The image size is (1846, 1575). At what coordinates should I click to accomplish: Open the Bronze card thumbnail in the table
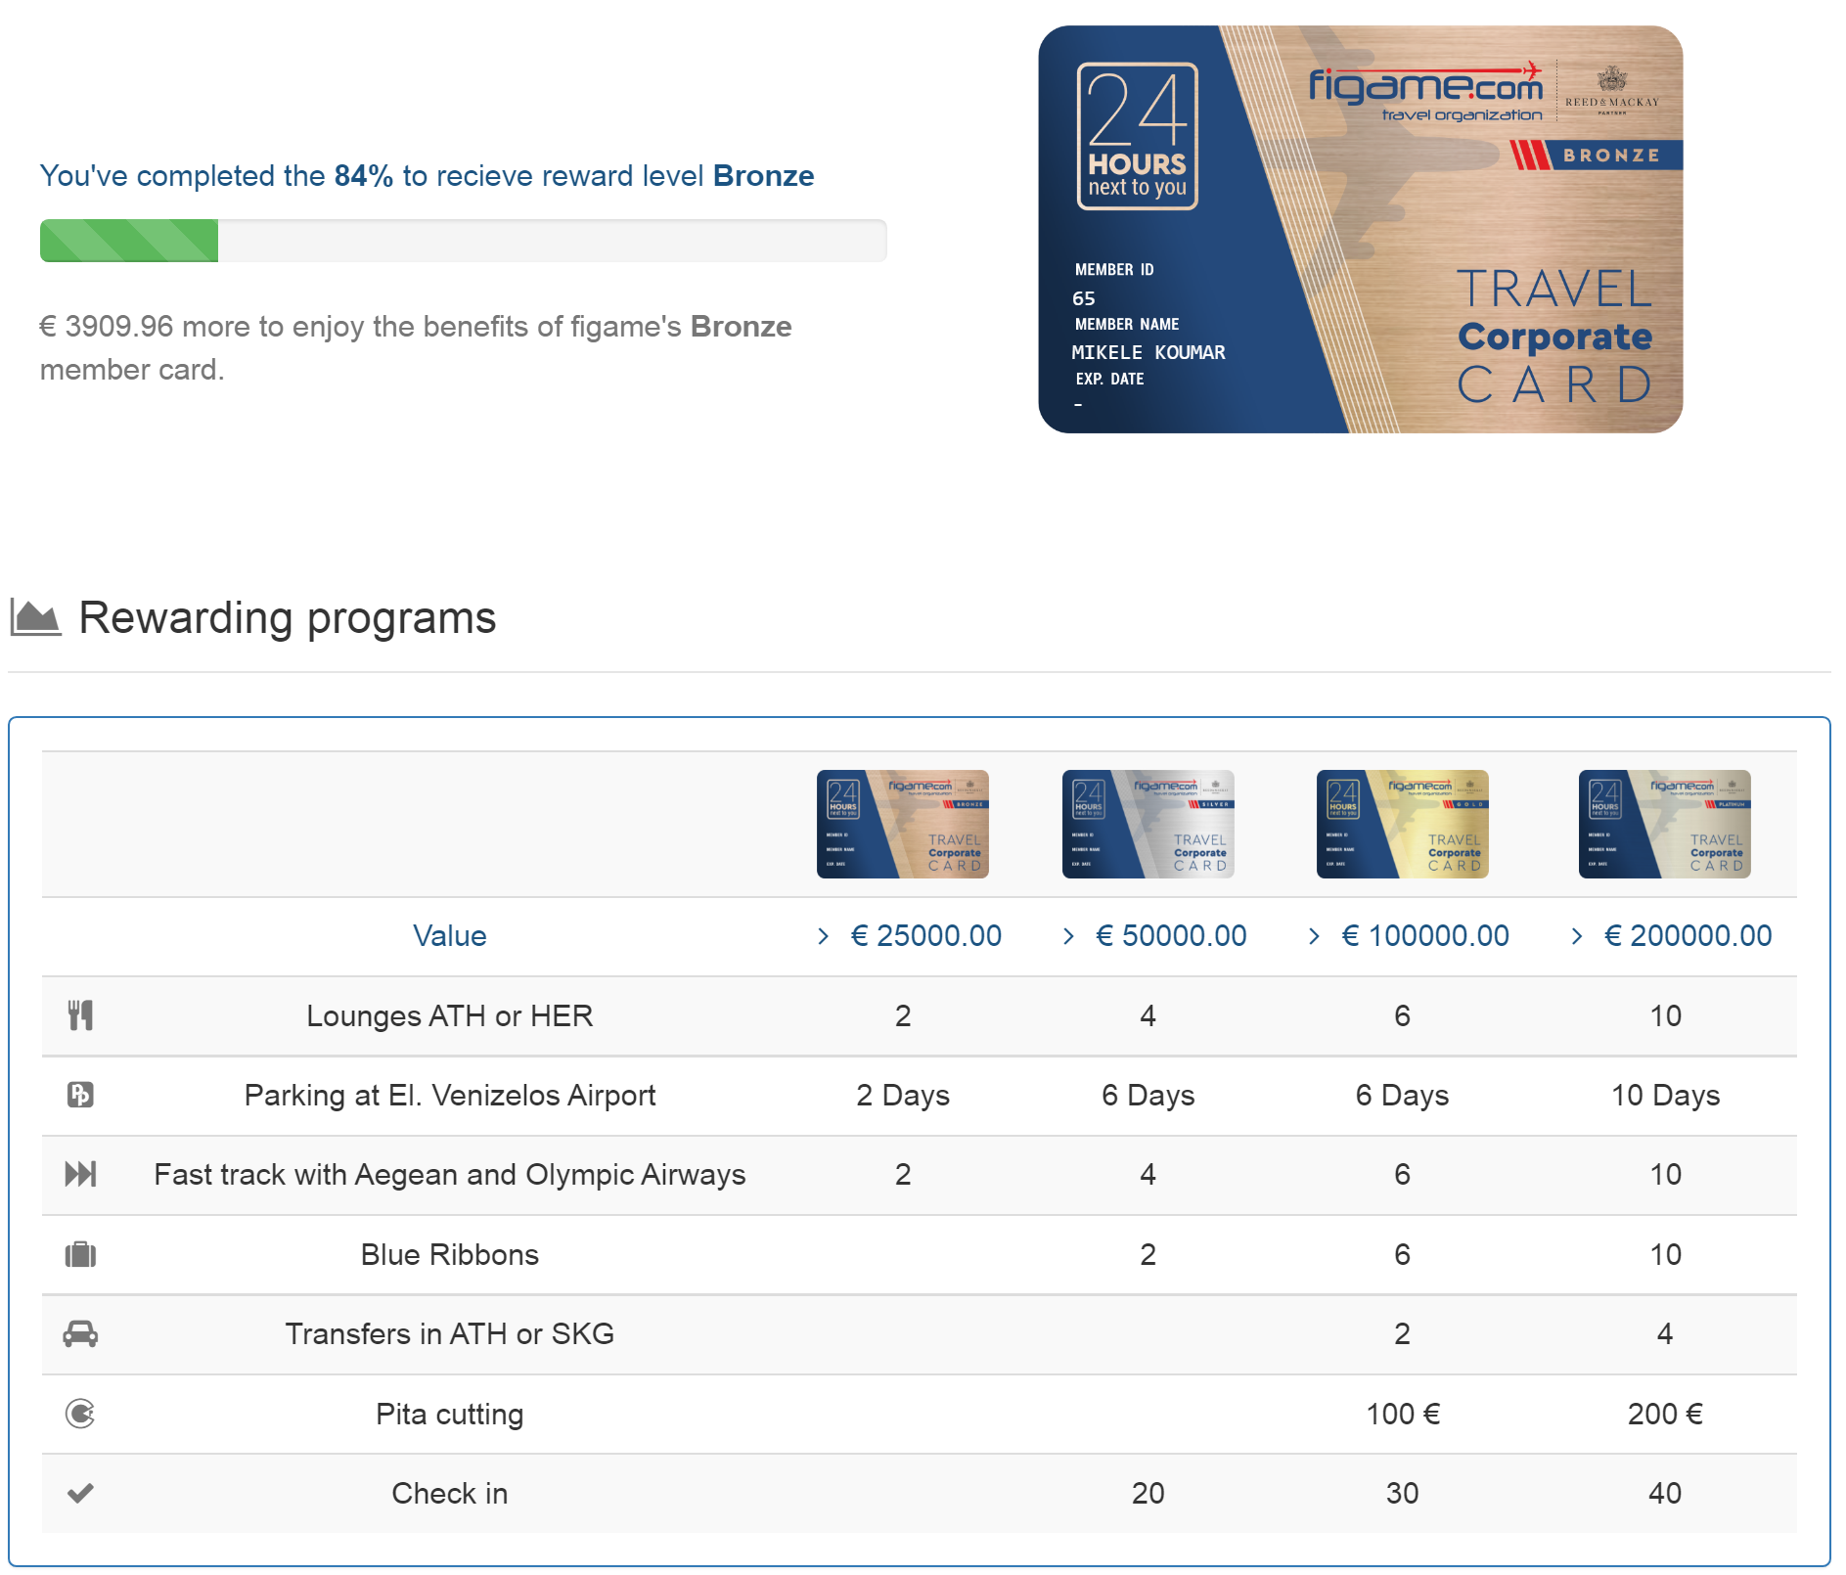[903, 824]
